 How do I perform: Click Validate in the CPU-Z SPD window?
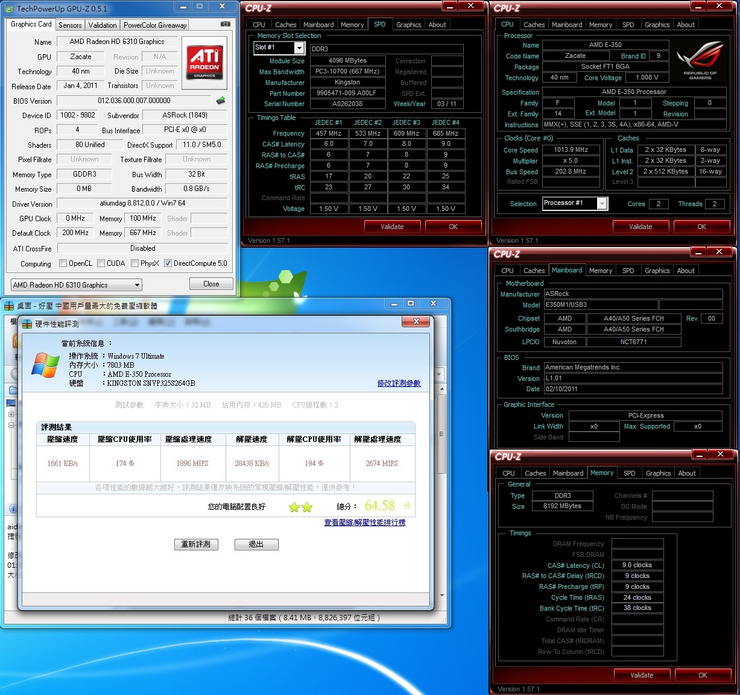[392, 227]
